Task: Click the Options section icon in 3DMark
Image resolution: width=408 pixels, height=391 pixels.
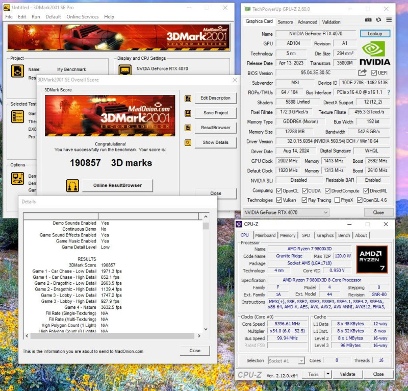Action: point(17,179)
